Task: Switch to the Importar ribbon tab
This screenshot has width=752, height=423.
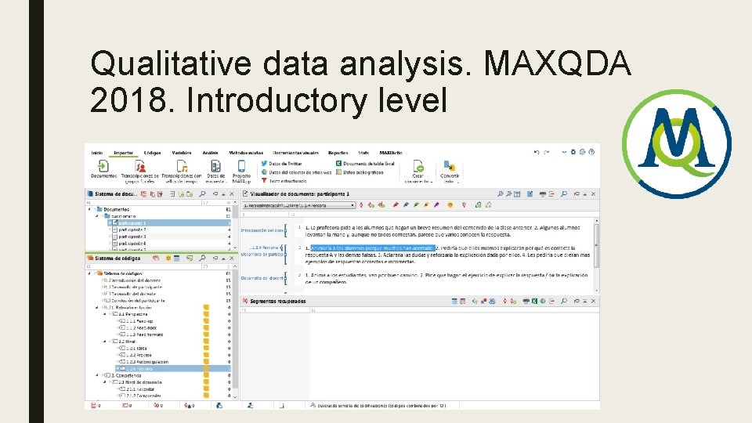Action: 123,153
